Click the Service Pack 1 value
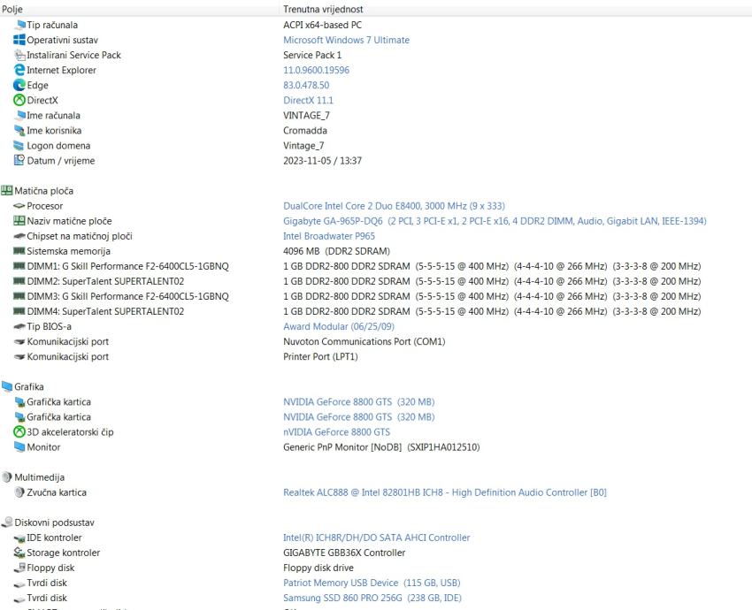Viewport: 752px width, 610px height. point(312,55)
